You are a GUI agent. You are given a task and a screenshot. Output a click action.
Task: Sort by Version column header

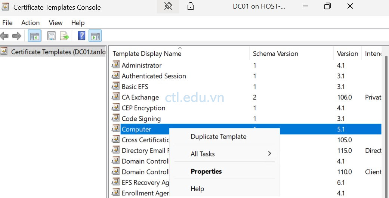click(x=348, y=53)
